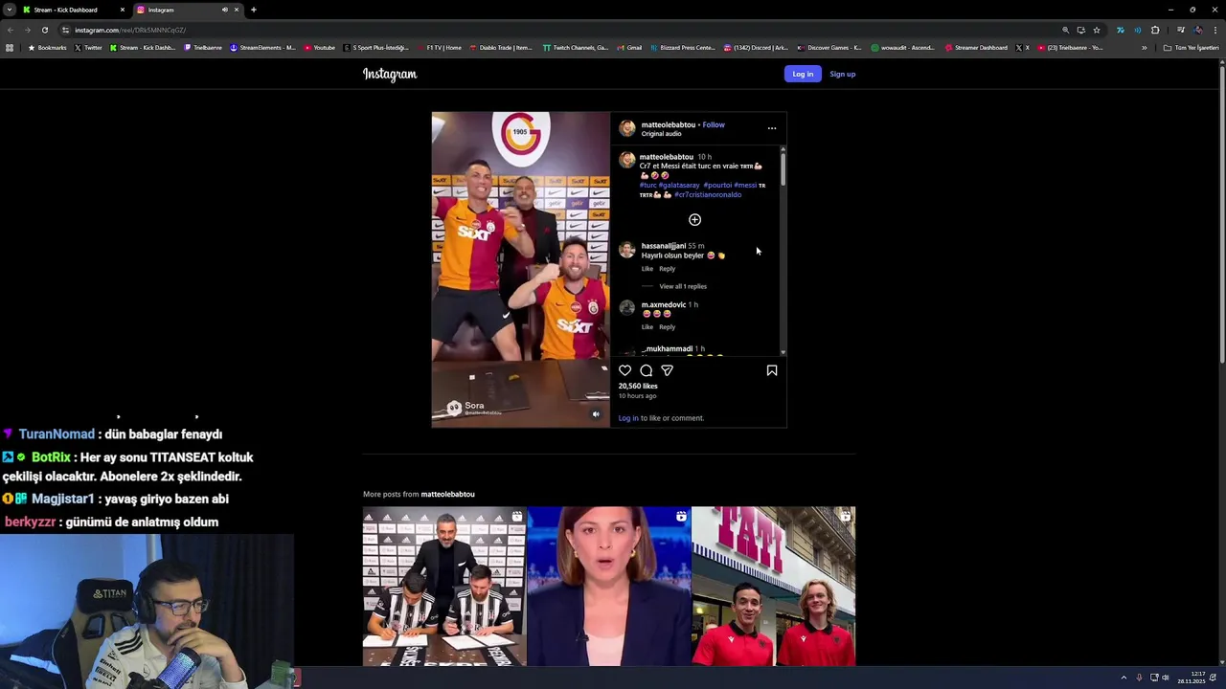Image resolution: width=1226 pixels, height=689 pixels.
Task: Open Chrome three-dot menu
Action: tap(1215, 30)
